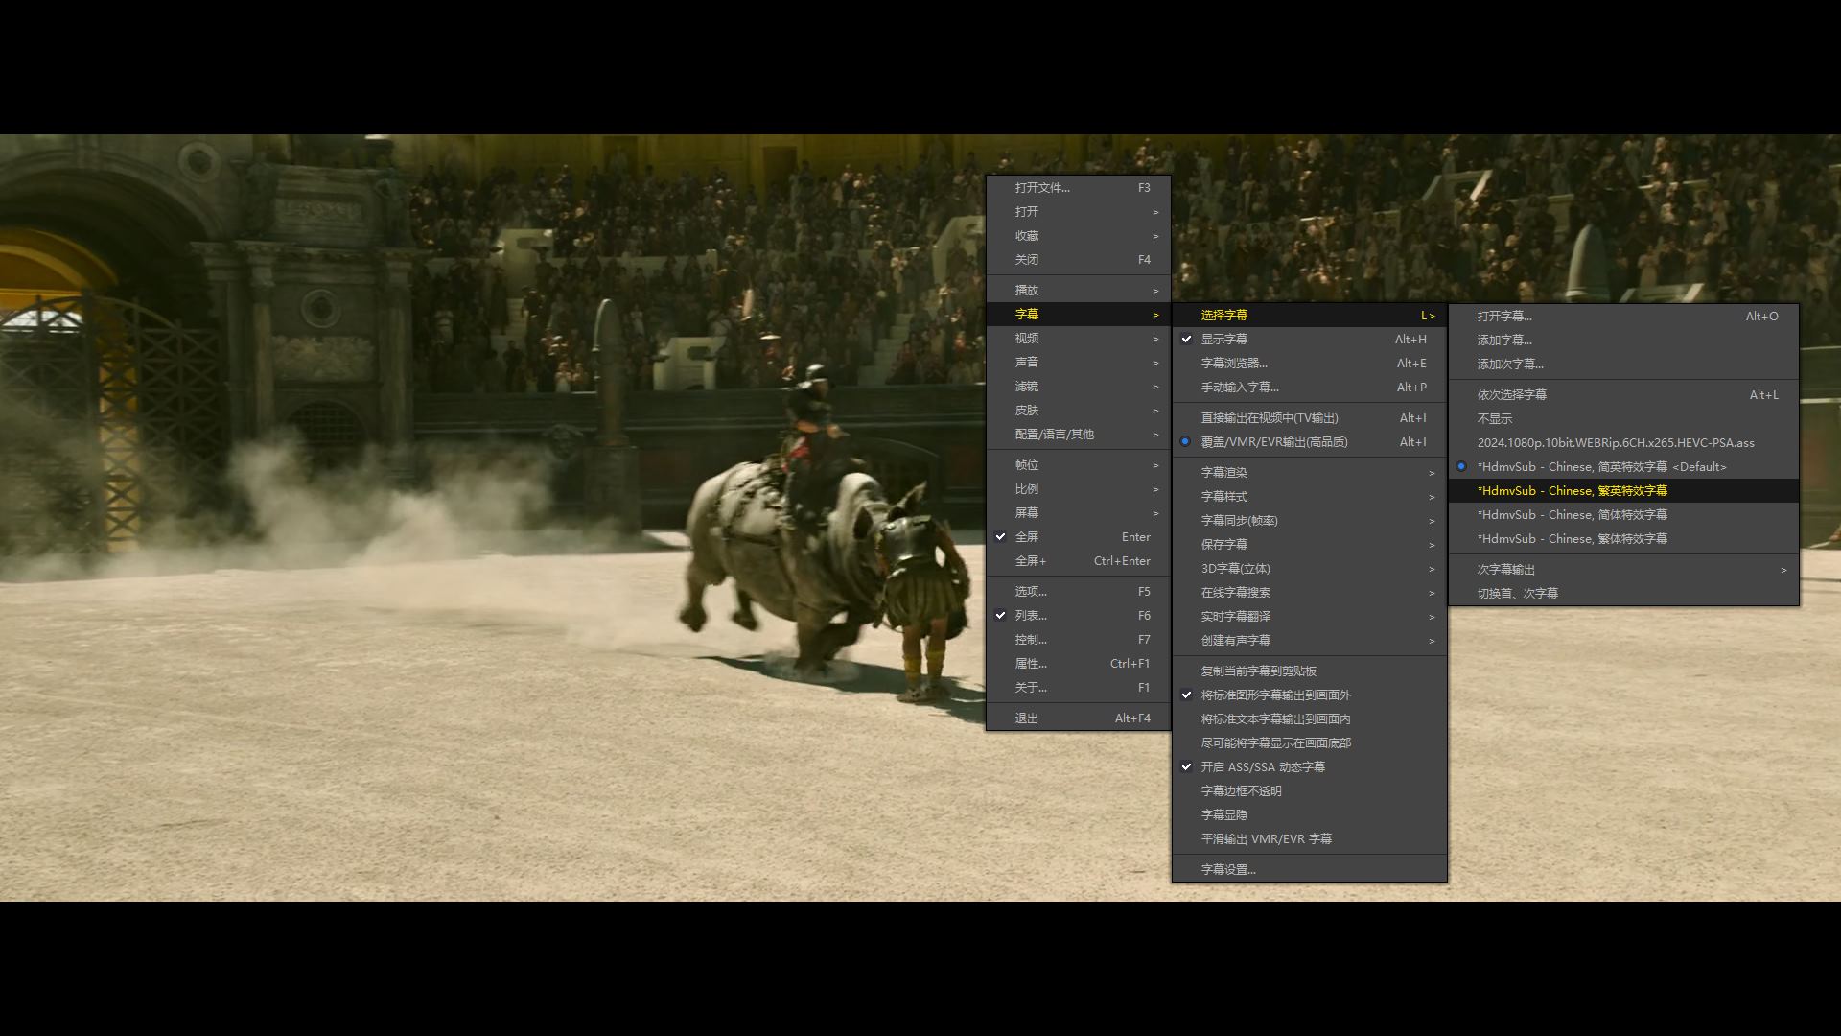This screenshot has width=1841, height=1036.
Task: Choose HdmvSub 简体特效字幕 subtitle track
Action: coord(1572,515)
